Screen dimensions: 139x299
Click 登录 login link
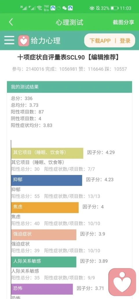click(125, 41)
